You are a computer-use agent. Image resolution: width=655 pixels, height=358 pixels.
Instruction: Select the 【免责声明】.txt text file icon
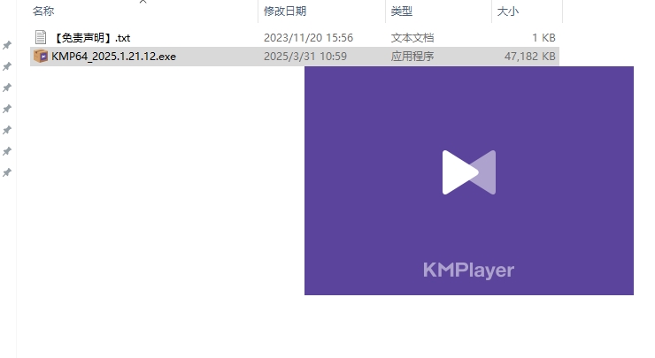coord(41,37)
